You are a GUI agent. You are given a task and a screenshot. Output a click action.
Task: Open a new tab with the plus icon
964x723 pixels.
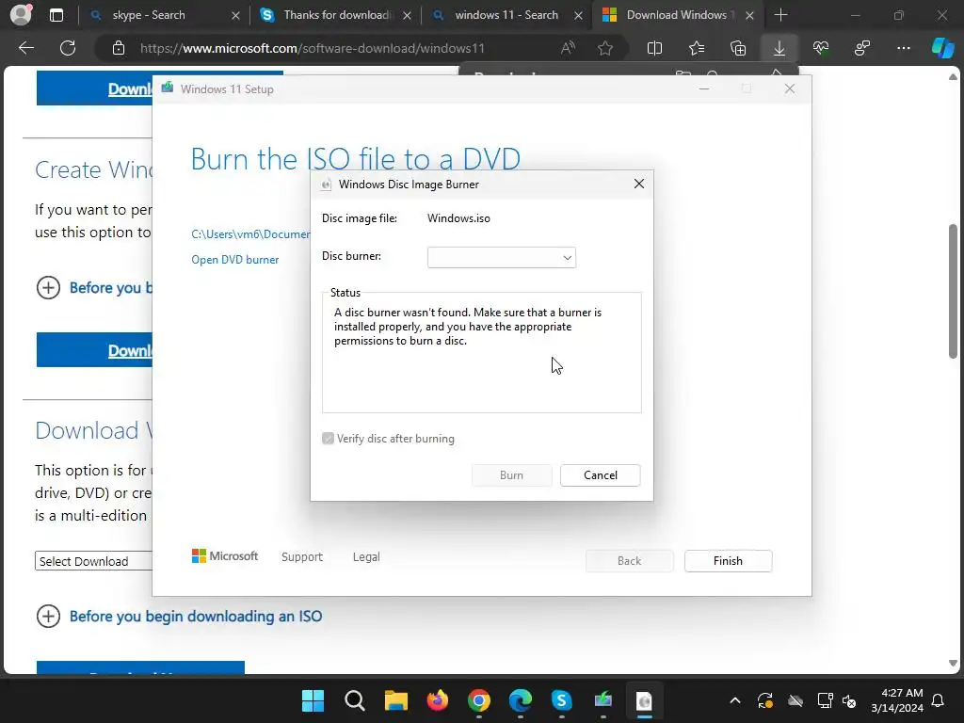tap(780, 15)
